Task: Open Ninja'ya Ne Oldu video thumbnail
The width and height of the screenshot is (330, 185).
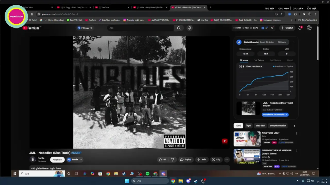Action: tap(247, 139)
